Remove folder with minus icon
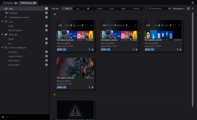 (x=7, y=117)
